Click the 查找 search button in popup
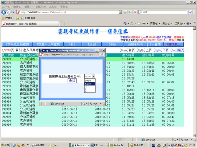The width and height of the screenshot is (197, 148). tap(72, 81)
